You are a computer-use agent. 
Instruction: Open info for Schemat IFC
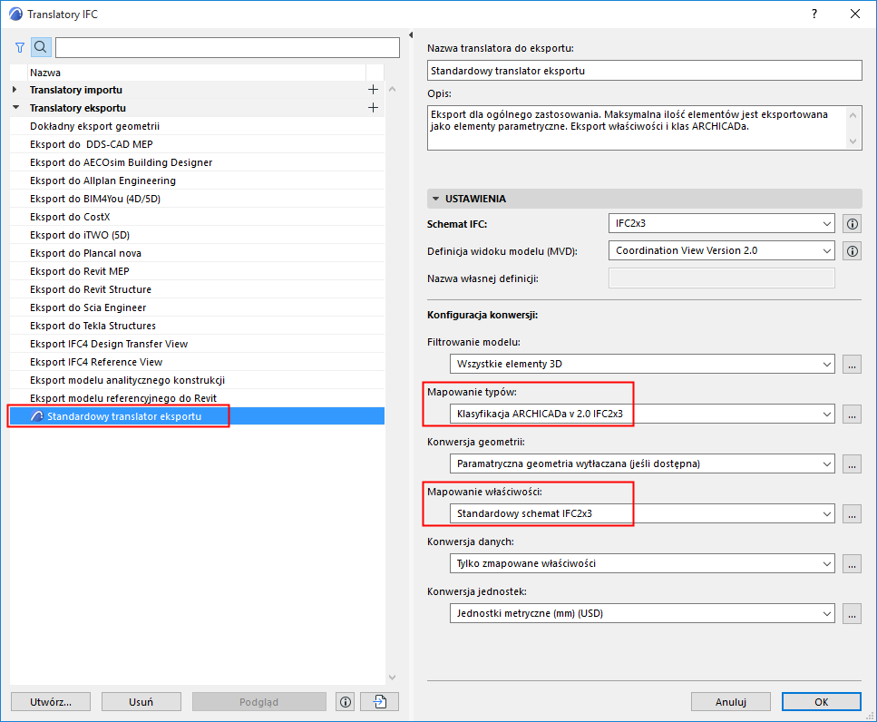(x=852, y=224)
